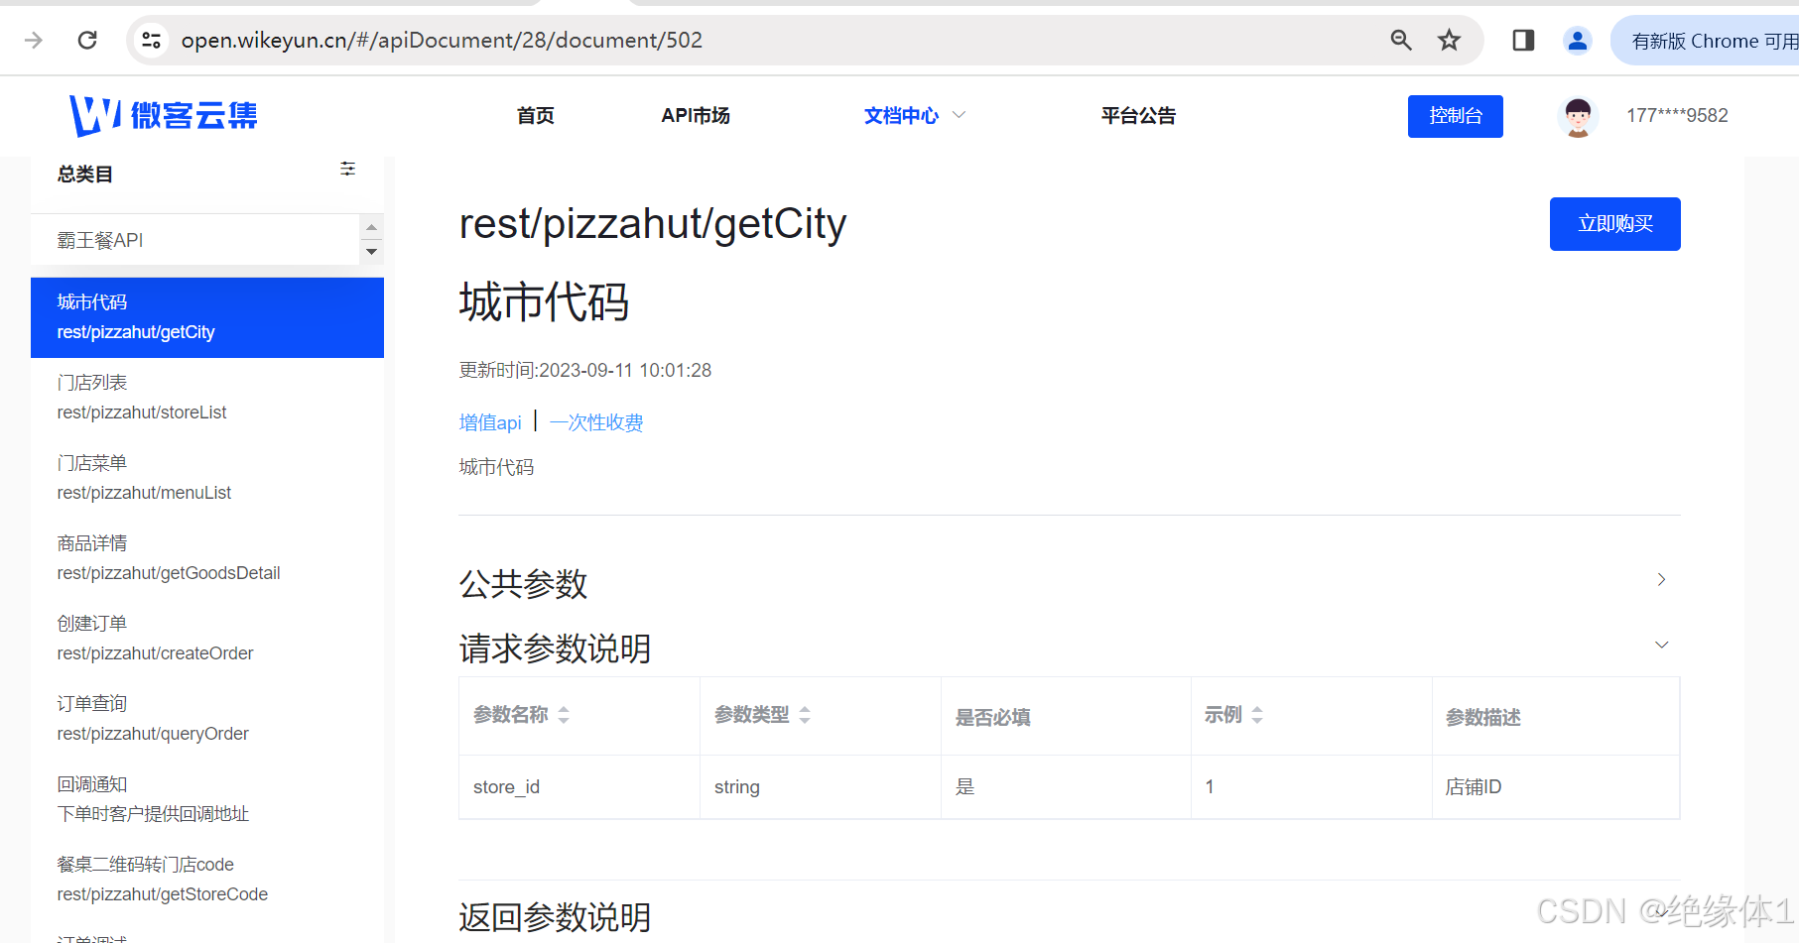The height and width of the screenshot is (943, 1799).
Task: Sort table by 参数名称 column
Action: click(x=564, y=715)
